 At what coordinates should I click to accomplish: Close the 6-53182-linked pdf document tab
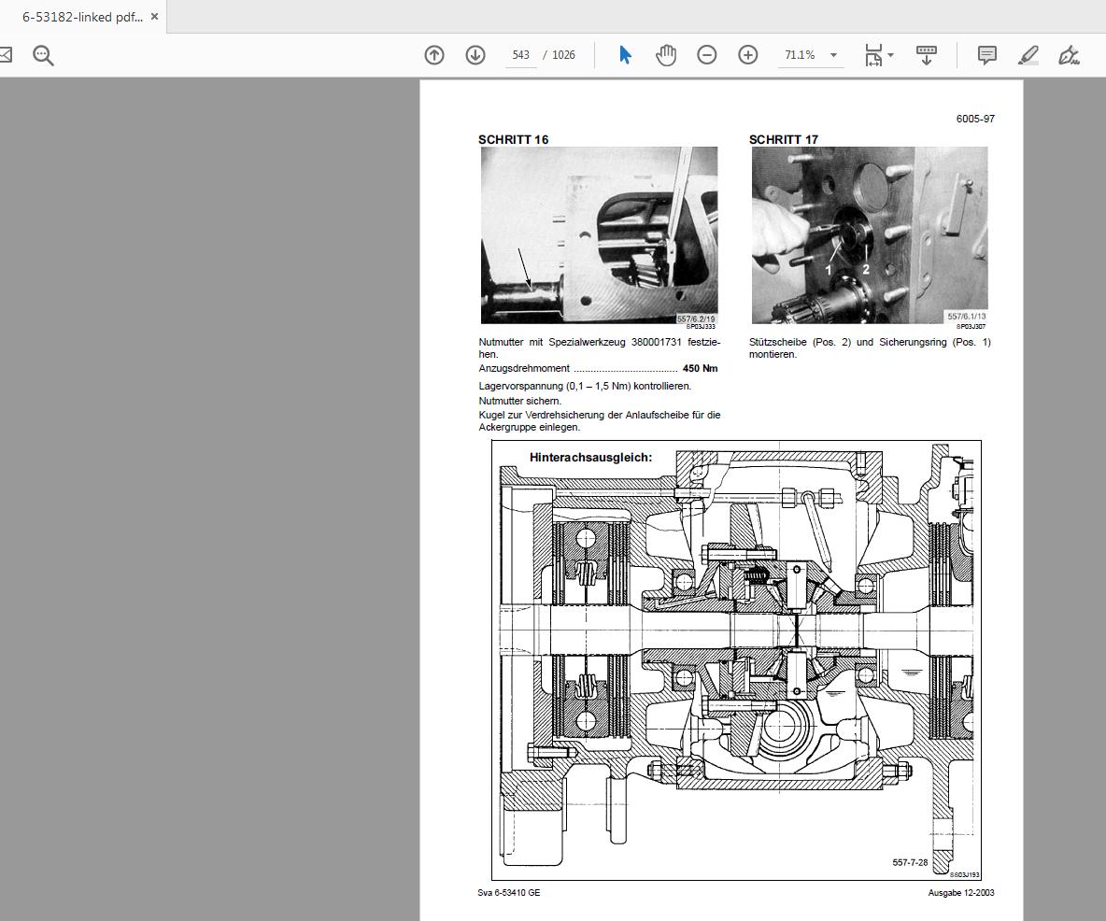[x=153, y=16]
